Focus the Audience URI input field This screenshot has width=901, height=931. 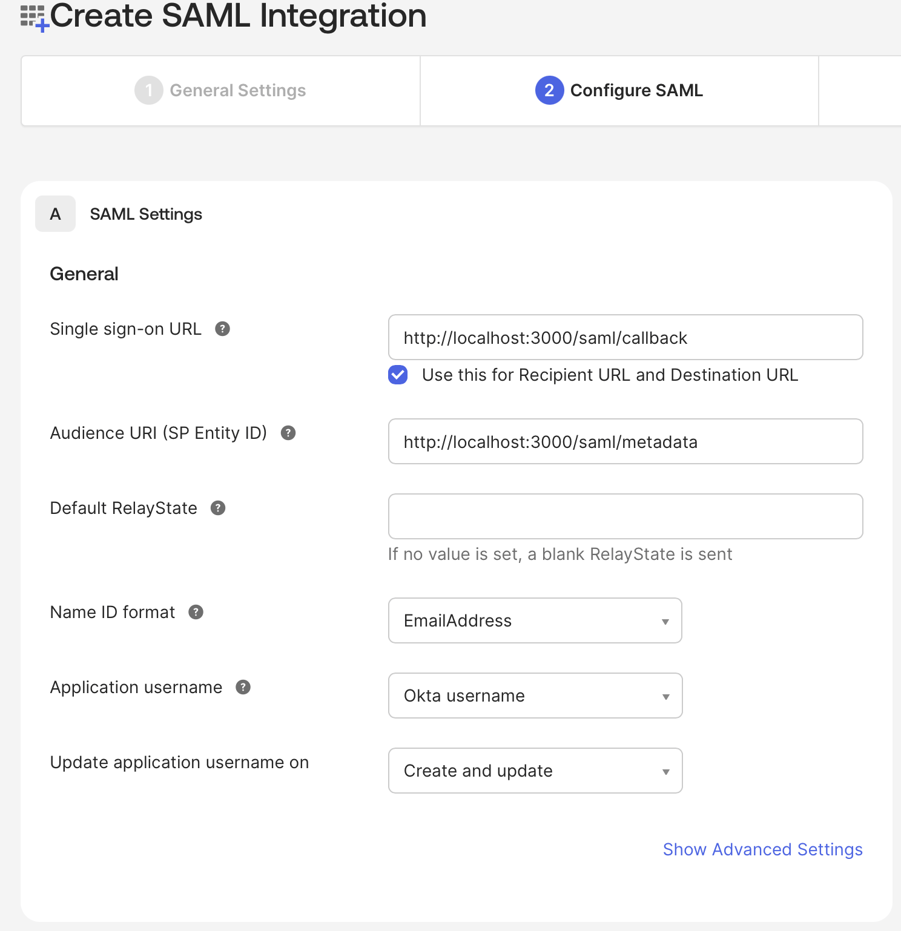[625, 441]
